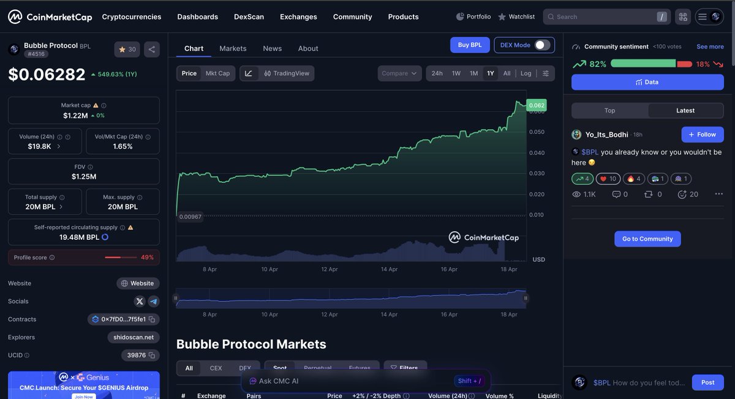Image resolution: width=735 pixels, height=399 pixels.
Task: Open the Watchlist from header
Action: coord(516,17)
